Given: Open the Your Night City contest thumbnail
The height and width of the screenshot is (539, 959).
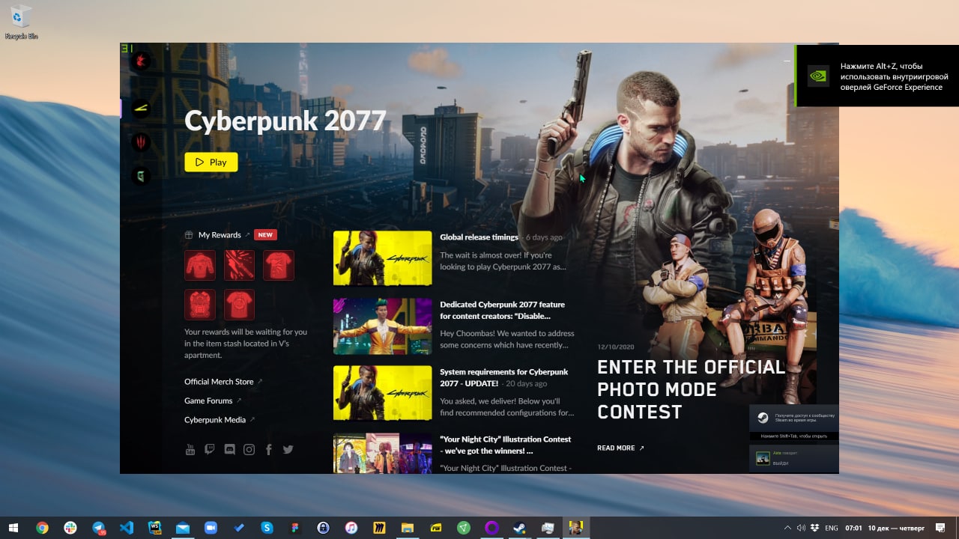Looking at the screenshot, I should pyautogui.click(x=382, y=454).
